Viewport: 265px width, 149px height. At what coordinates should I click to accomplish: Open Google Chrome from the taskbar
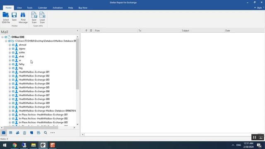pyautogui.click(x=14, y=145)
